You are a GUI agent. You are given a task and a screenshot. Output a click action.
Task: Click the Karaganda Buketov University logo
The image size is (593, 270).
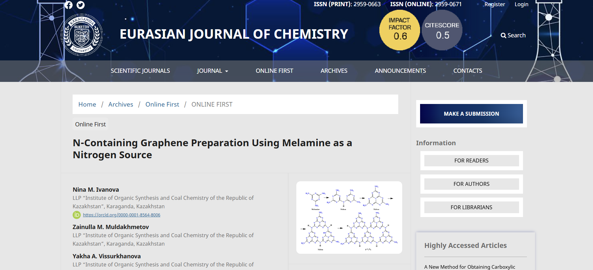click(x=82, y=35)
